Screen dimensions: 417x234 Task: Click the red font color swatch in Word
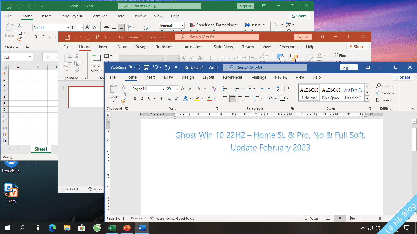[x=209, y=98]
